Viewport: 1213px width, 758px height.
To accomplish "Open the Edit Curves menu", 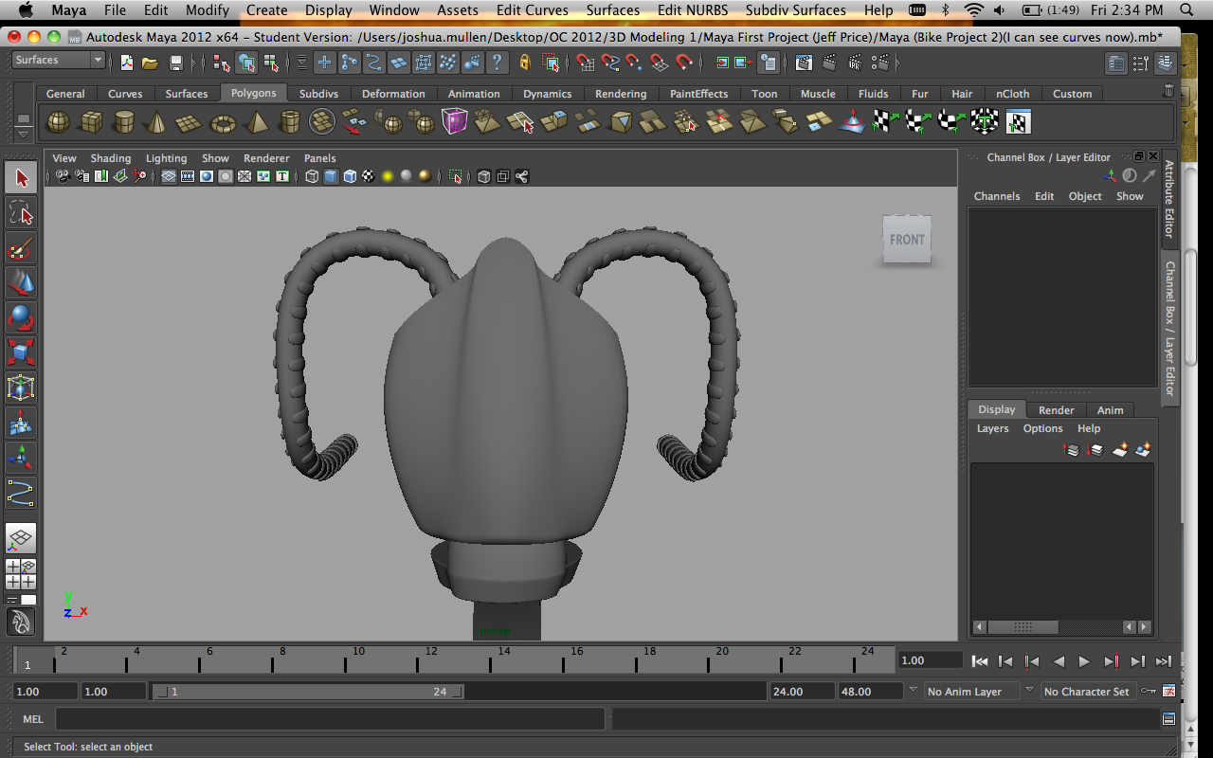I will tap(532, 10).
